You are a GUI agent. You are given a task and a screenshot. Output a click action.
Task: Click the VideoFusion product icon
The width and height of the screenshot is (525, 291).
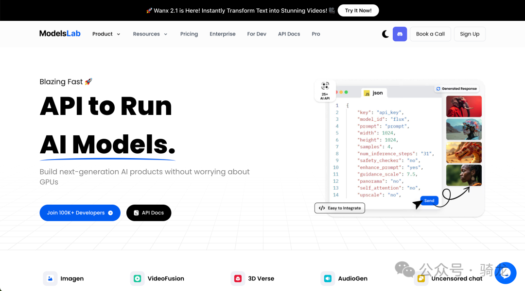point(137,279)
